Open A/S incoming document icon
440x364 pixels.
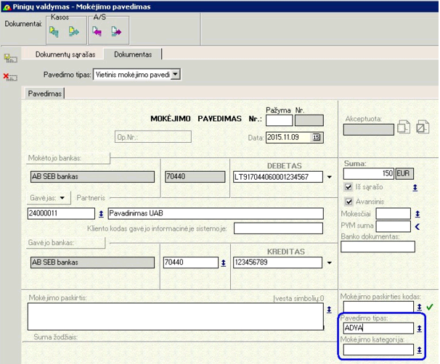click(97, 31)
